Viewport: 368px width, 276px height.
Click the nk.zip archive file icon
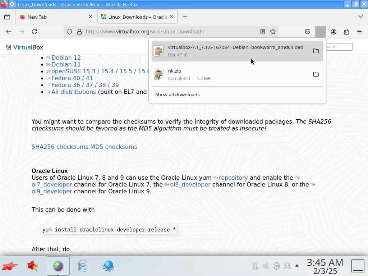(x=158, y=74)
